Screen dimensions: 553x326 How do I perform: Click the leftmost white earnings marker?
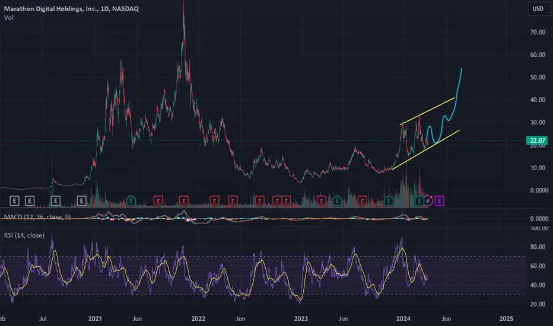tap(14, 201)
